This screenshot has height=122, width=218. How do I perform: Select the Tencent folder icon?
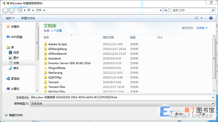coord(45,82)
